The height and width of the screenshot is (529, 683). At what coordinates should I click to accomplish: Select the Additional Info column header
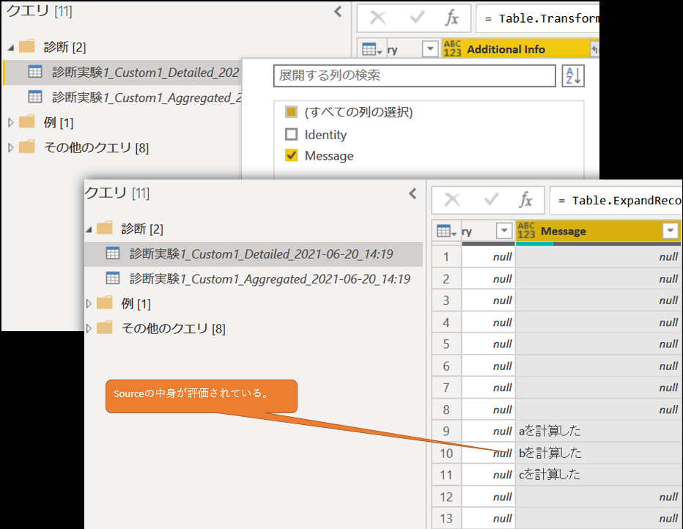tap(521, 49)
